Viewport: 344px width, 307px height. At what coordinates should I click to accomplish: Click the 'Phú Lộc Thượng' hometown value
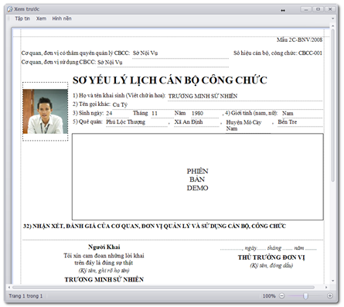pyautogui.click(x=126, y=122)
